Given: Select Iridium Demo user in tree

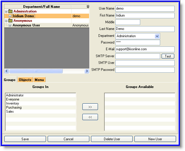Looking at the screenshot, I should click(23, 16).
